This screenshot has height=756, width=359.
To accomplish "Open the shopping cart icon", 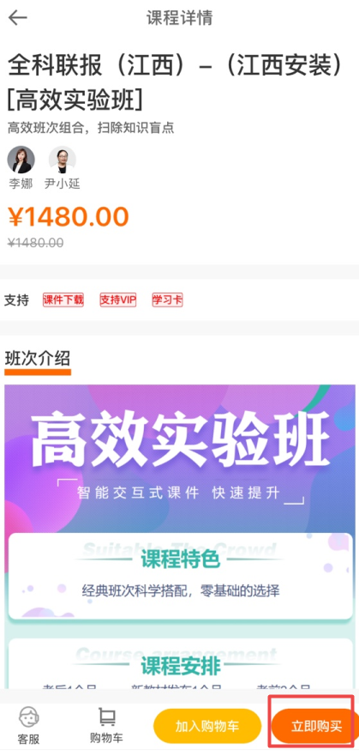I will (x=107, y=717).
